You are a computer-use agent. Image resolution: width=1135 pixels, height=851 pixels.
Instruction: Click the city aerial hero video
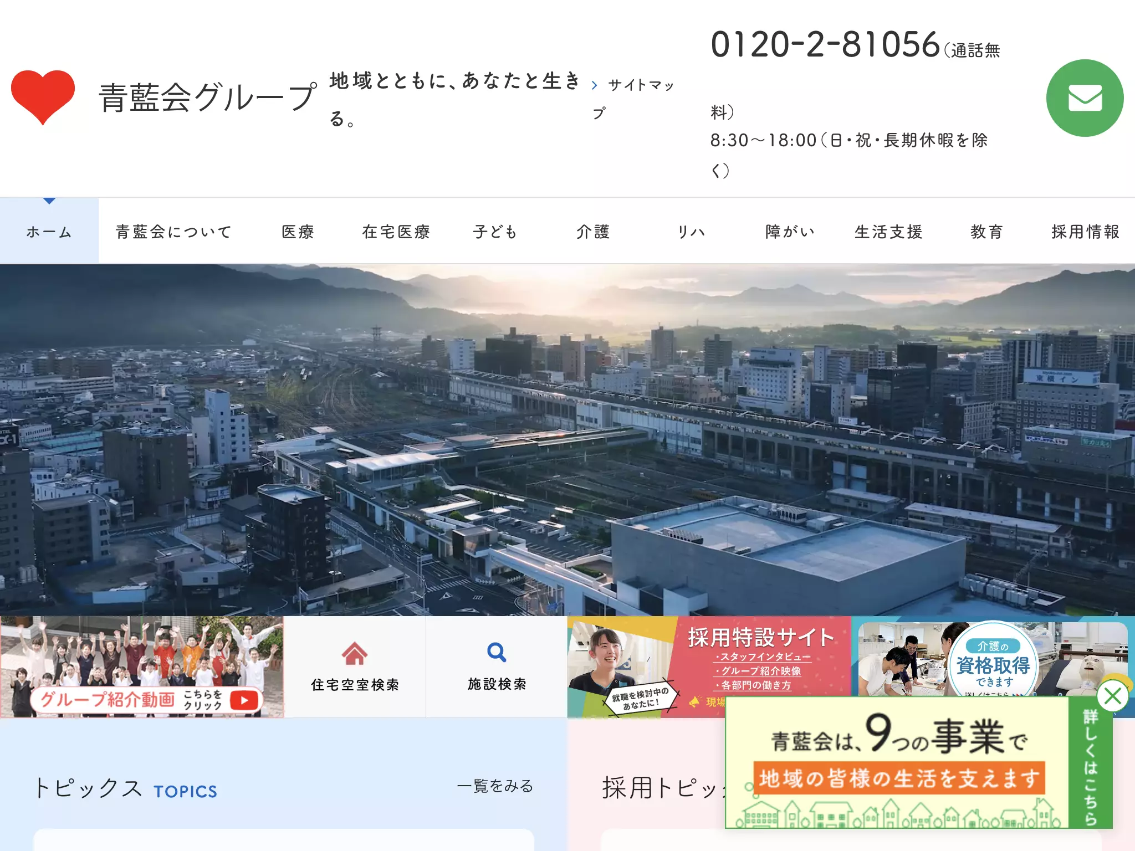click(x=567, y=440)
